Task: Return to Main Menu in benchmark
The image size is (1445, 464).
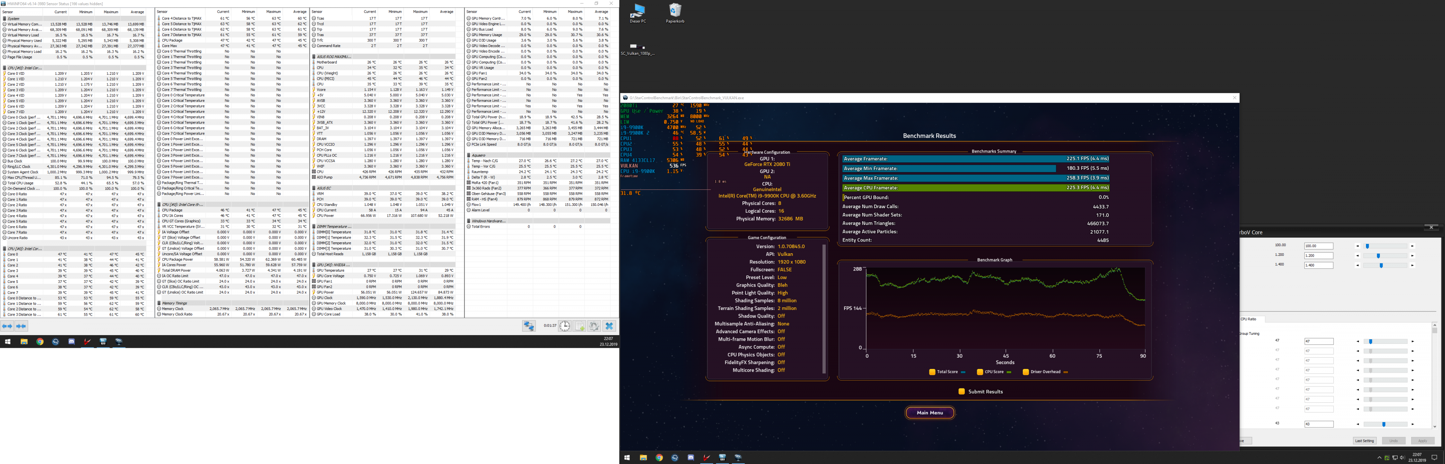Action: [929, 413]
